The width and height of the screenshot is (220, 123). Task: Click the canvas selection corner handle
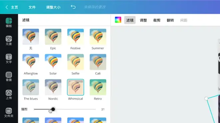[206, 98]
